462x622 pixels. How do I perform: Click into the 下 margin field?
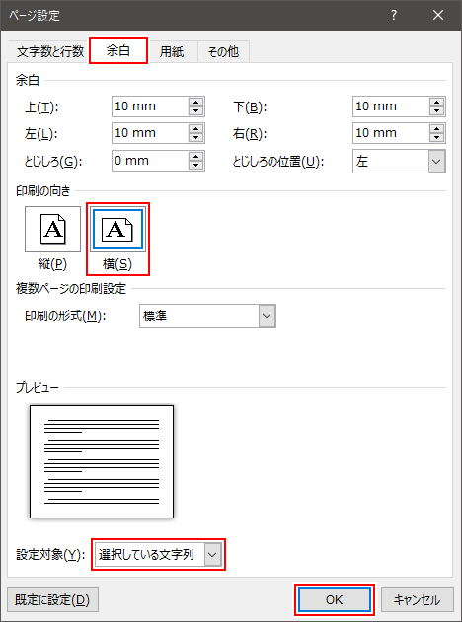[391, 106]
